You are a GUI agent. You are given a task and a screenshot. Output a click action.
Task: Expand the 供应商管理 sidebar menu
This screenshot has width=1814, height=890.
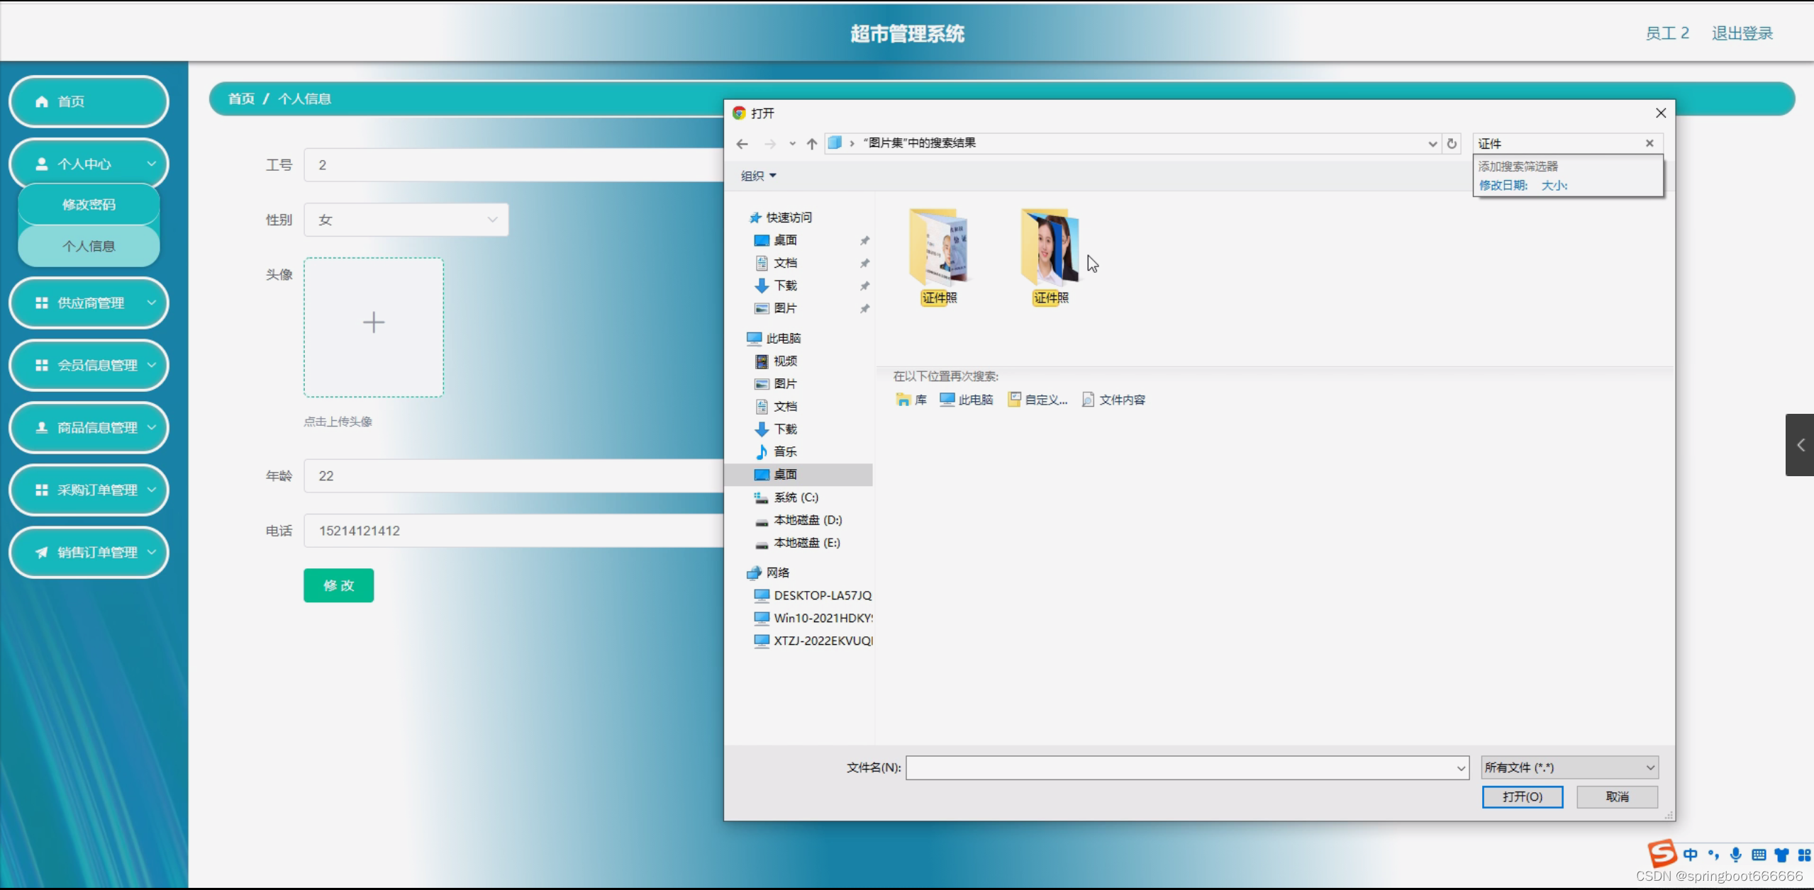point(89,303)
